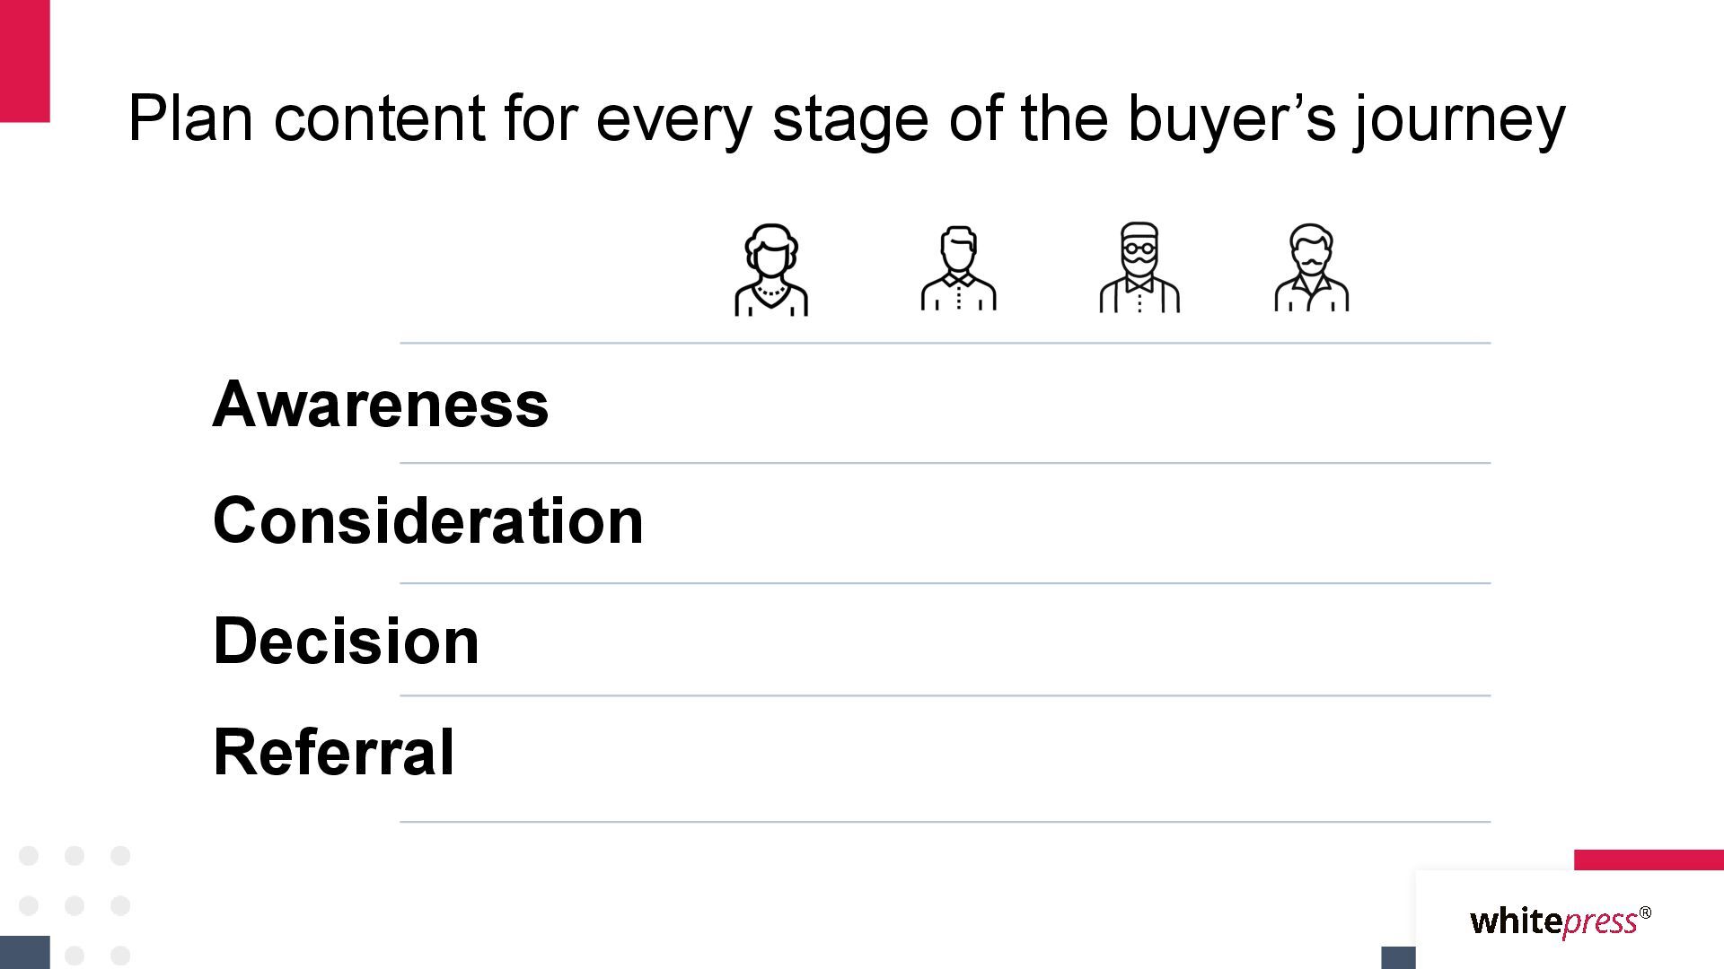The image size is (1724, 969).
Task: Click the slide title about buyer's journey
Action: [847, 119]
